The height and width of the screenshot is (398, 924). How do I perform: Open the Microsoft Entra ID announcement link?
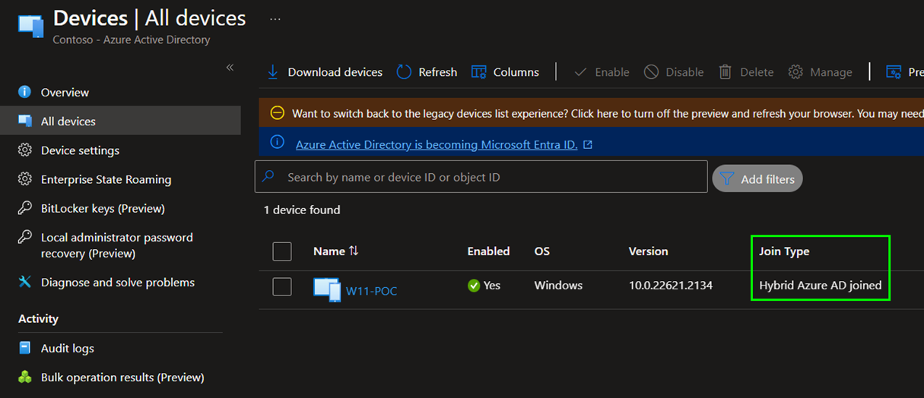click(437, 144)
